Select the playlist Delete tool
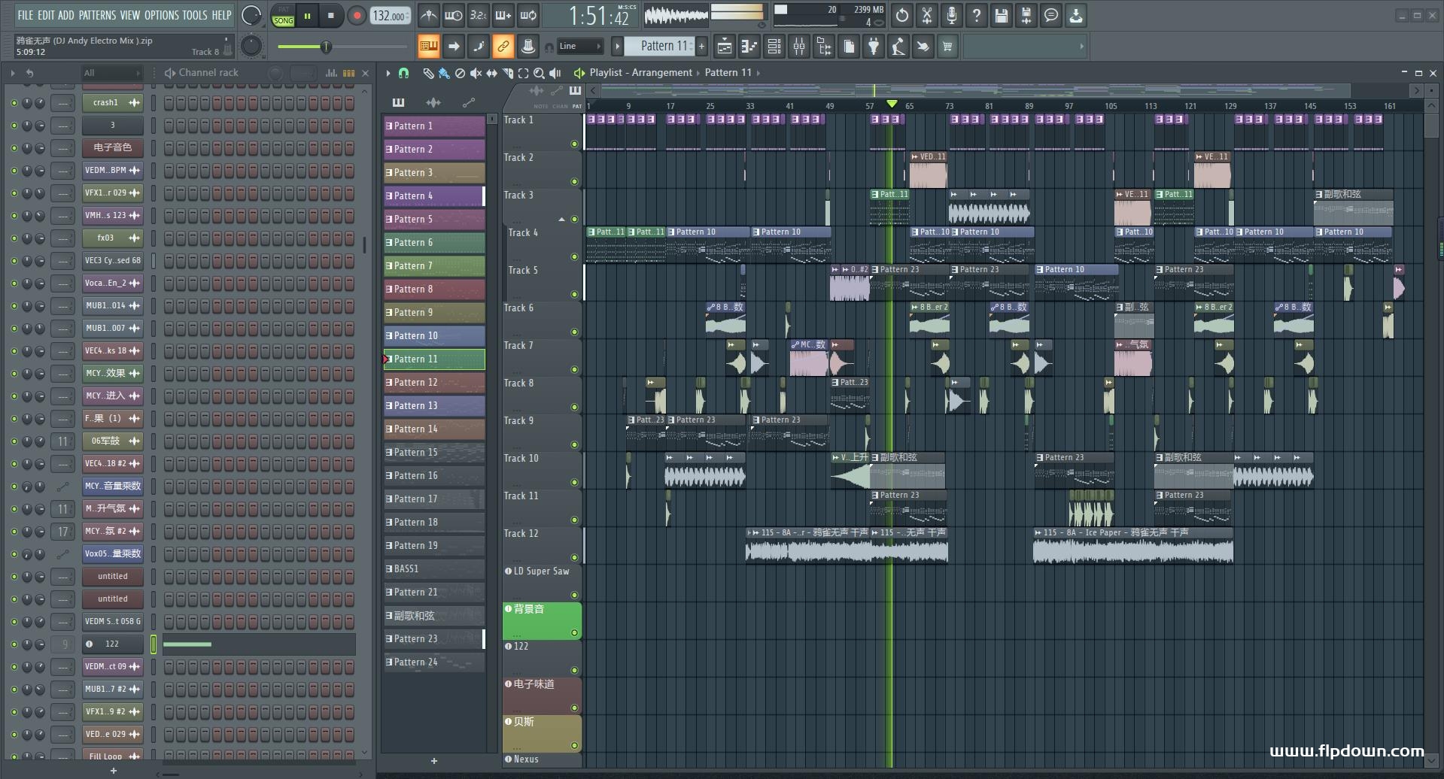 (x=460, y=73)
